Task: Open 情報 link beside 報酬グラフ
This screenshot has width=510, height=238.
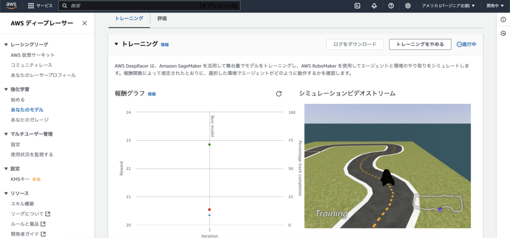Action: tap(151, 94)
